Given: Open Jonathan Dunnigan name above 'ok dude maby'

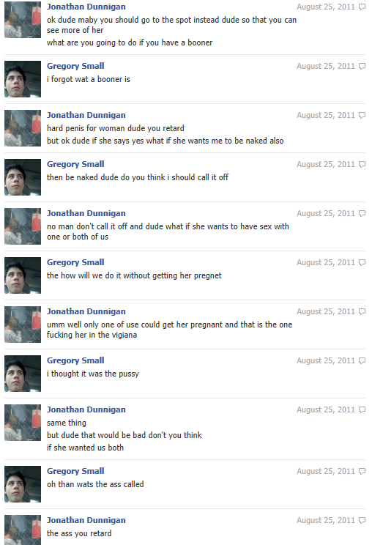Looking at the screenshot, I should point(86,7).
